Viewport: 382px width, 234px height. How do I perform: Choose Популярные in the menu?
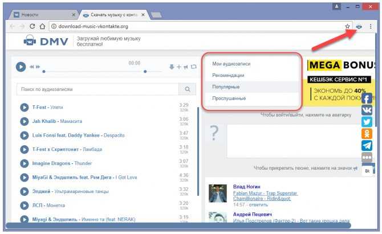point(252,87)
